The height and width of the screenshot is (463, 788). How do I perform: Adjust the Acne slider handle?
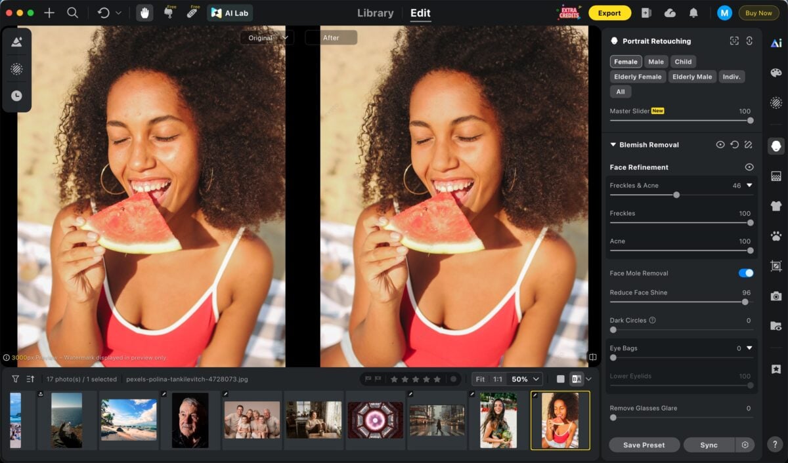pyautogui.click(x=750, y=251)
